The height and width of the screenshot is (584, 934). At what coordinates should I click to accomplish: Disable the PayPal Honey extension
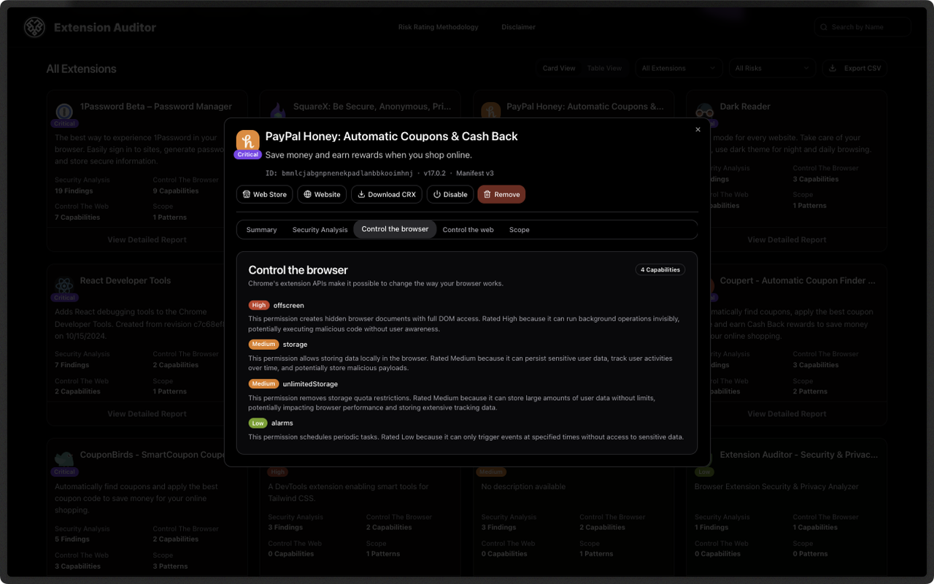[450, 194]
